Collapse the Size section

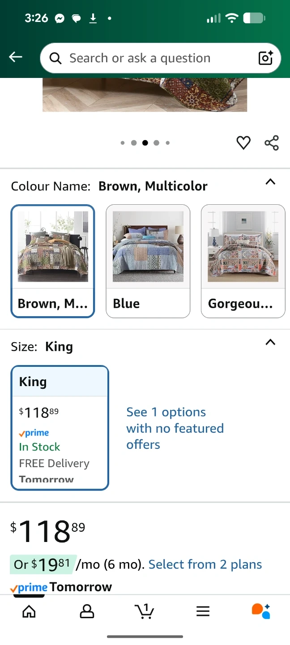[270, 342]
